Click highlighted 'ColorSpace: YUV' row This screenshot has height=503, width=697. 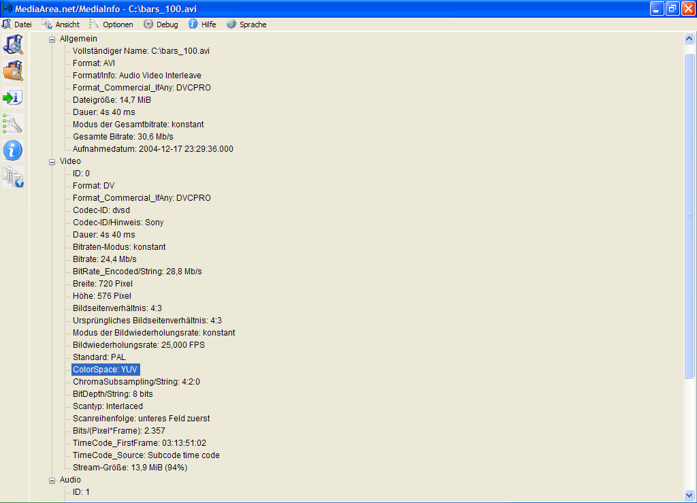click(106, 370)
